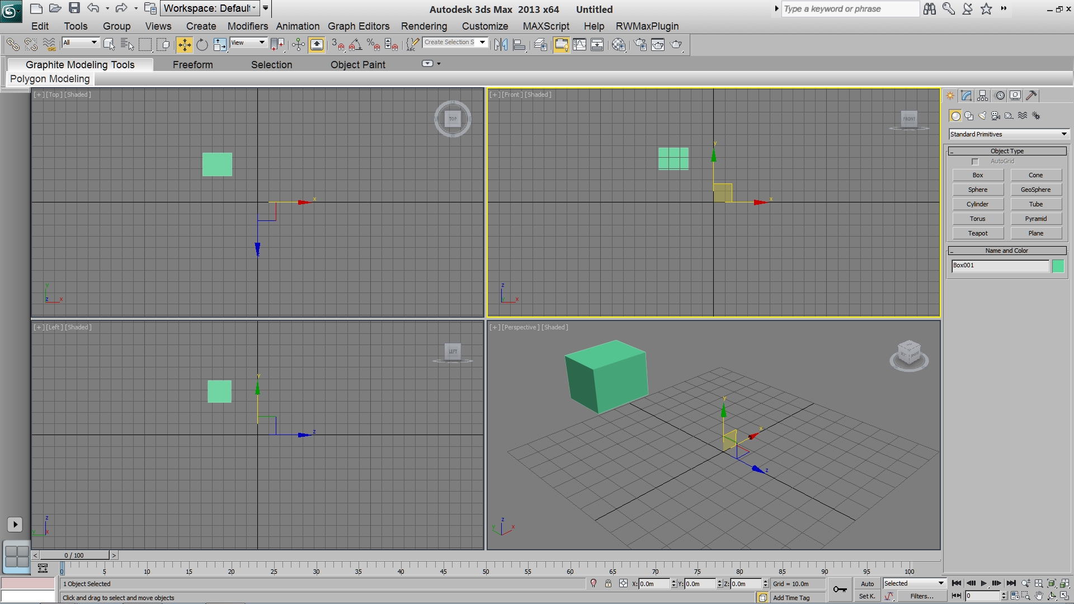Click the green object color swatch
The height and width of the screenshot is (604, 1074).
point(1057,266)
